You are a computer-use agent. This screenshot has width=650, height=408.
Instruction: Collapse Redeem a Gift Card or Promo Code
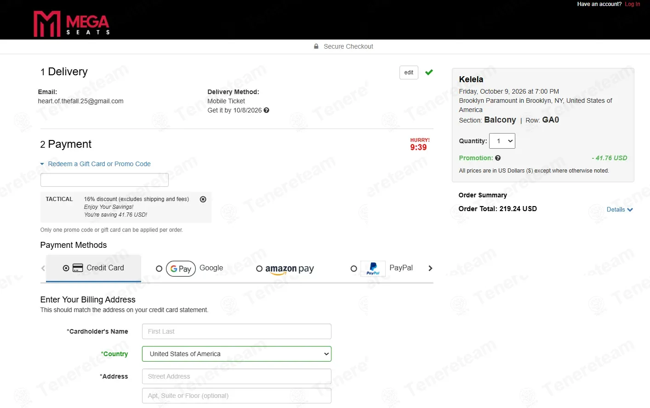[96, 164]
